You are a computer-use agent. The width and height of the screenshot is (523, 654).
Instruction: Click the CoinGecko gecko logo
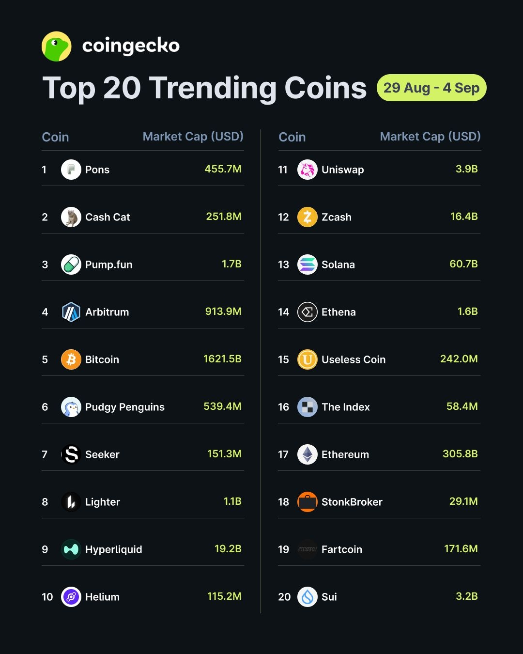[x=57, y=47]
